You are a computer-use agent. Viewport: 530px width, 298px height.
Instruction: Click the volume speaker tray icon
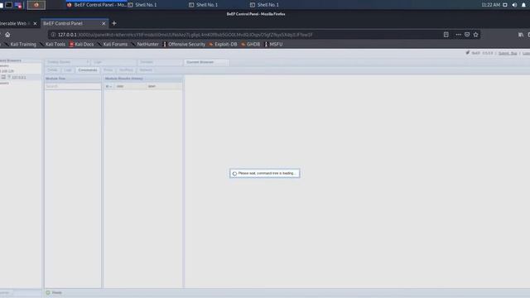pyautogui.click(x=514, y=5)
